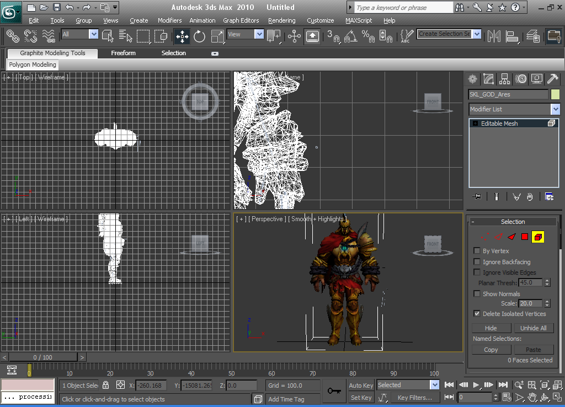Pick the Rectangular Selection Region tool

click(143, 36)
